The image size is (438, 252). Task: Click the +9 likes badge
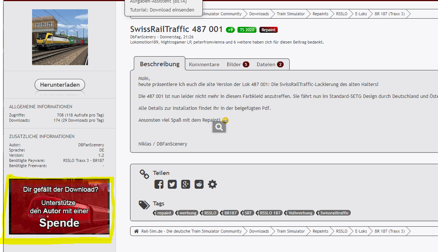click(230, 30)
